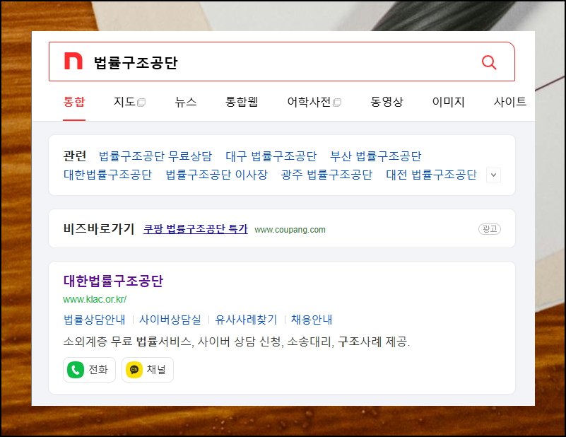Go to the 어학사전 tab
566x437 pixels.
tap(309, 102)
